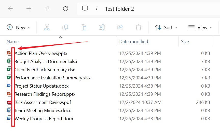Click Excel icon of Budget Analysis Document

pos(9,61)
